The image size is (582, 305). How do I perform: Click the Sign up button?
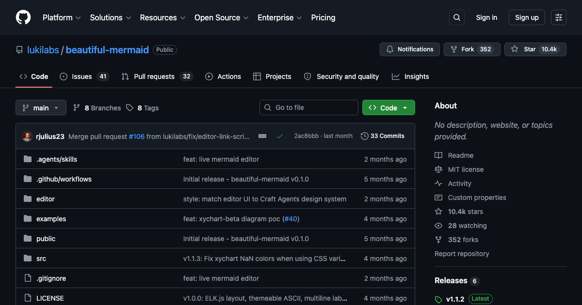click(x=527, y=17)
